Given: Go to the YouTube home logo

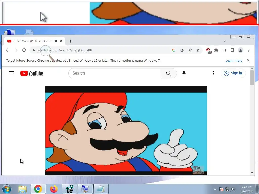Looking at the screenshot, I should point(32,73).
